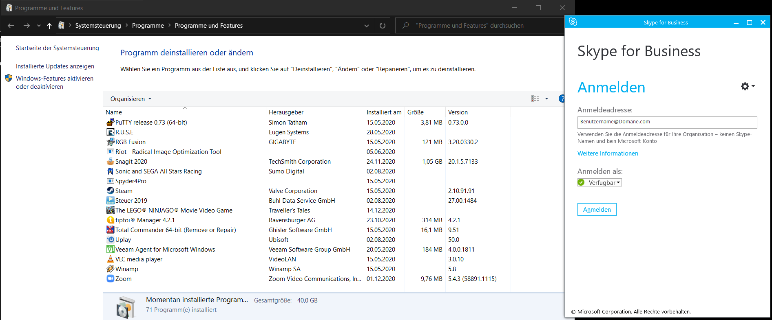Screen dimensions: 772x320
Task: Expand the address bar history dropdown
Action: [x=367, y=26]
